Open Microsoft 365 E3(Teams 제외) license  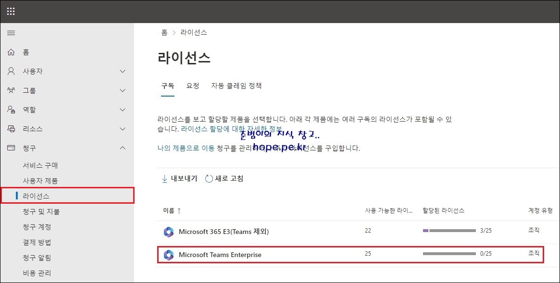[224, 232]
